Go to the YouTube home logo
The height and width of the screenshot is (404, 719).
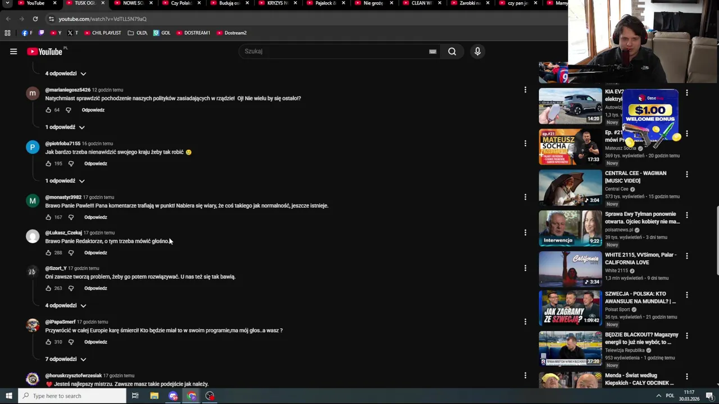click(45, 52)
